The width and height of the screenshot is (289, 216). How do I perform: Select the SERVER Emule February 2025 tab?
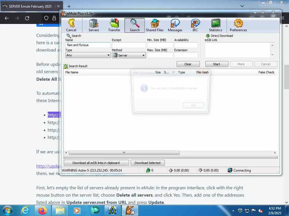(32, 6)
